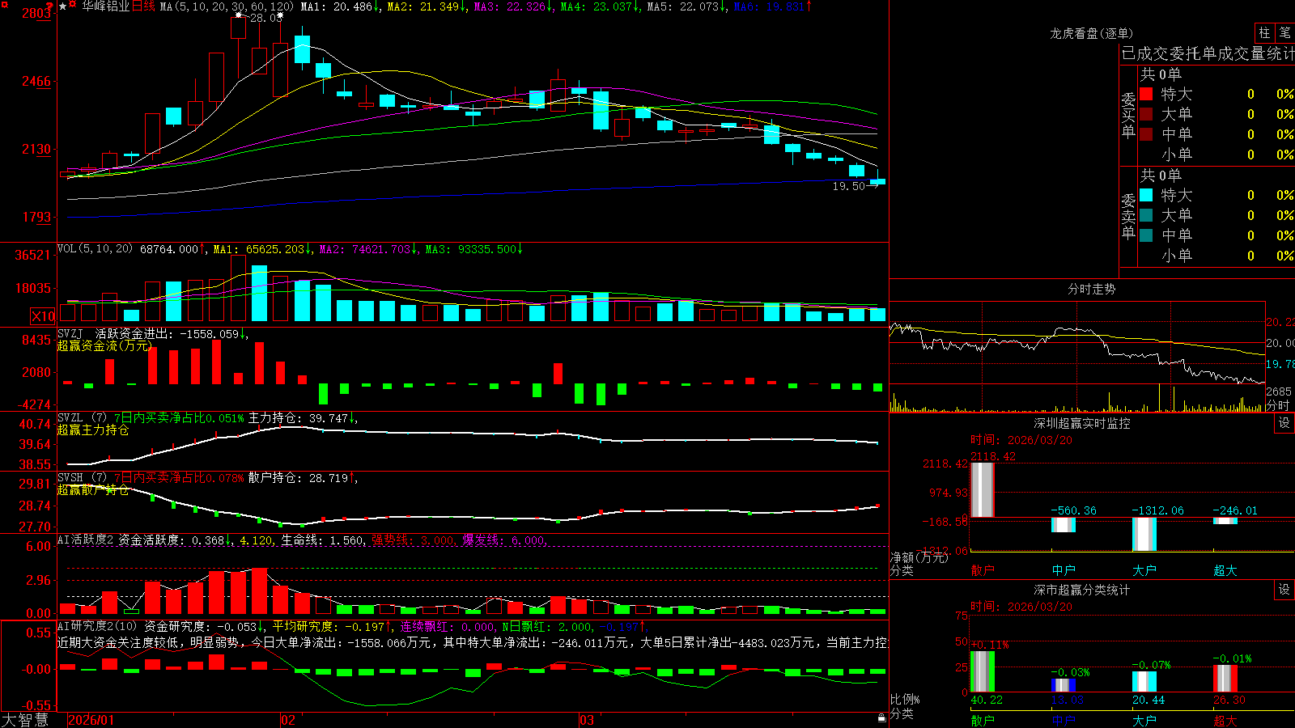This screenshot has width=1295, height=728.
Task: Click the 已成交委托单成交量统计 header
Action: pyautogui.click(x=1208, y=53)
